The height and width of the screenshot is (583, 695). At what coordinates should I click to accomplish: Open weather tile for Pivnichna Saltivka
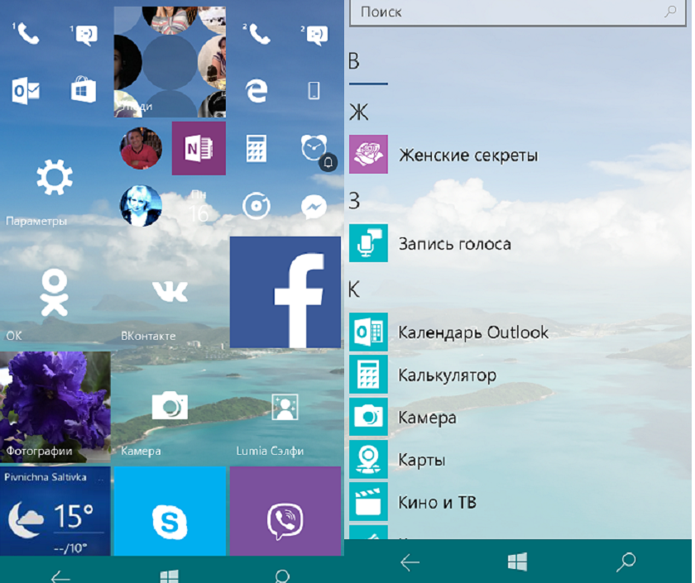point(55,511)
